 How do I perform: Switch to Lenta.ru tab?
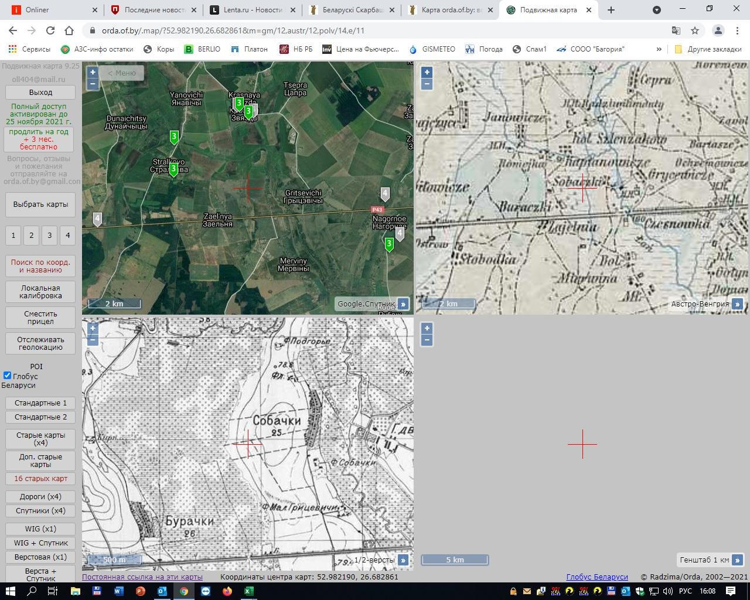(253, 10)
